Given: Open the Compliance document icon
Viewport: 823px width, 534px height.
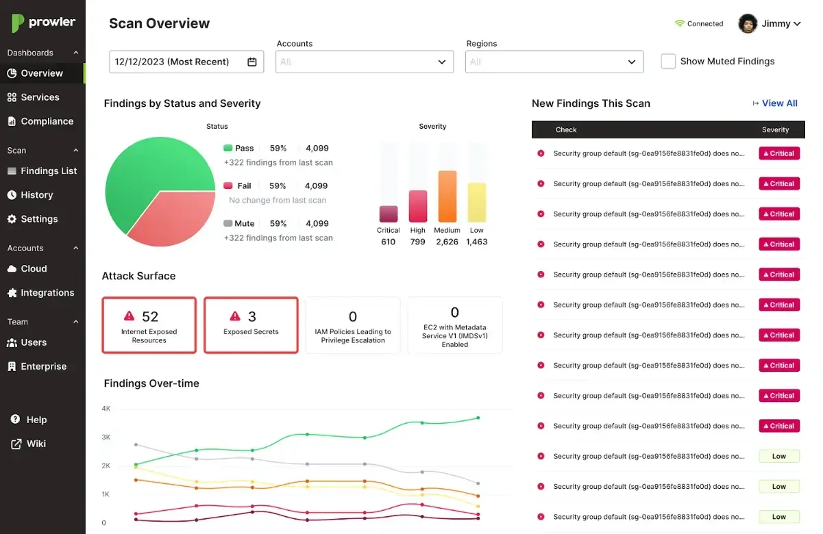Looking at the screenshot, I should click(12, 121).
